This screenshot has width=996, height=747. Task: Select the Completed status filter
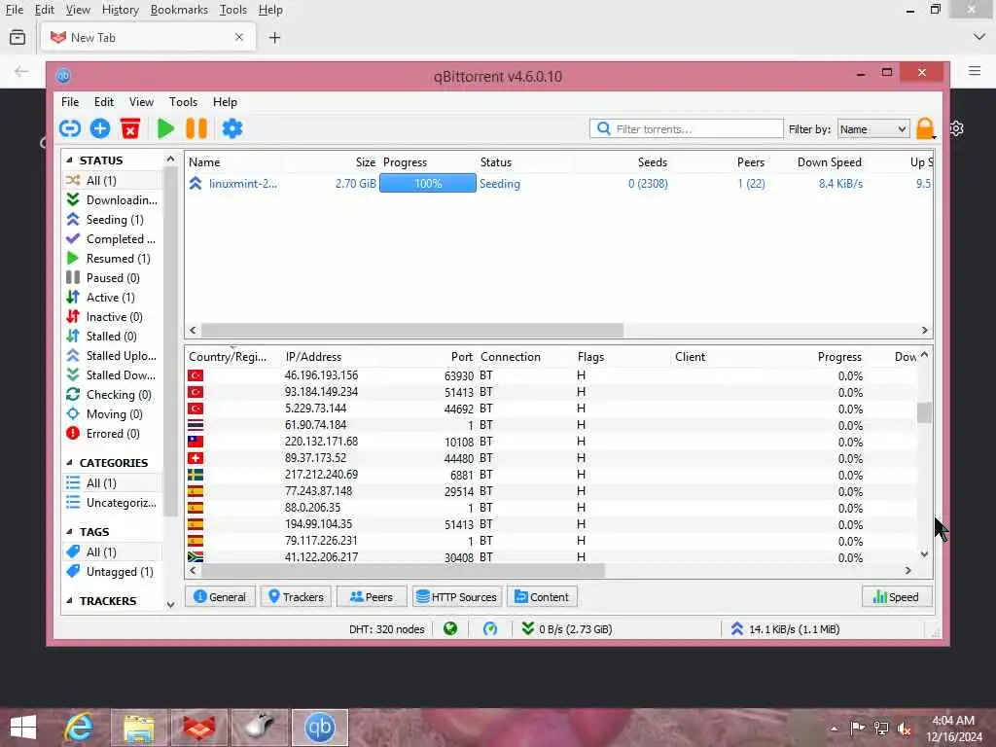tap(113, 239)
